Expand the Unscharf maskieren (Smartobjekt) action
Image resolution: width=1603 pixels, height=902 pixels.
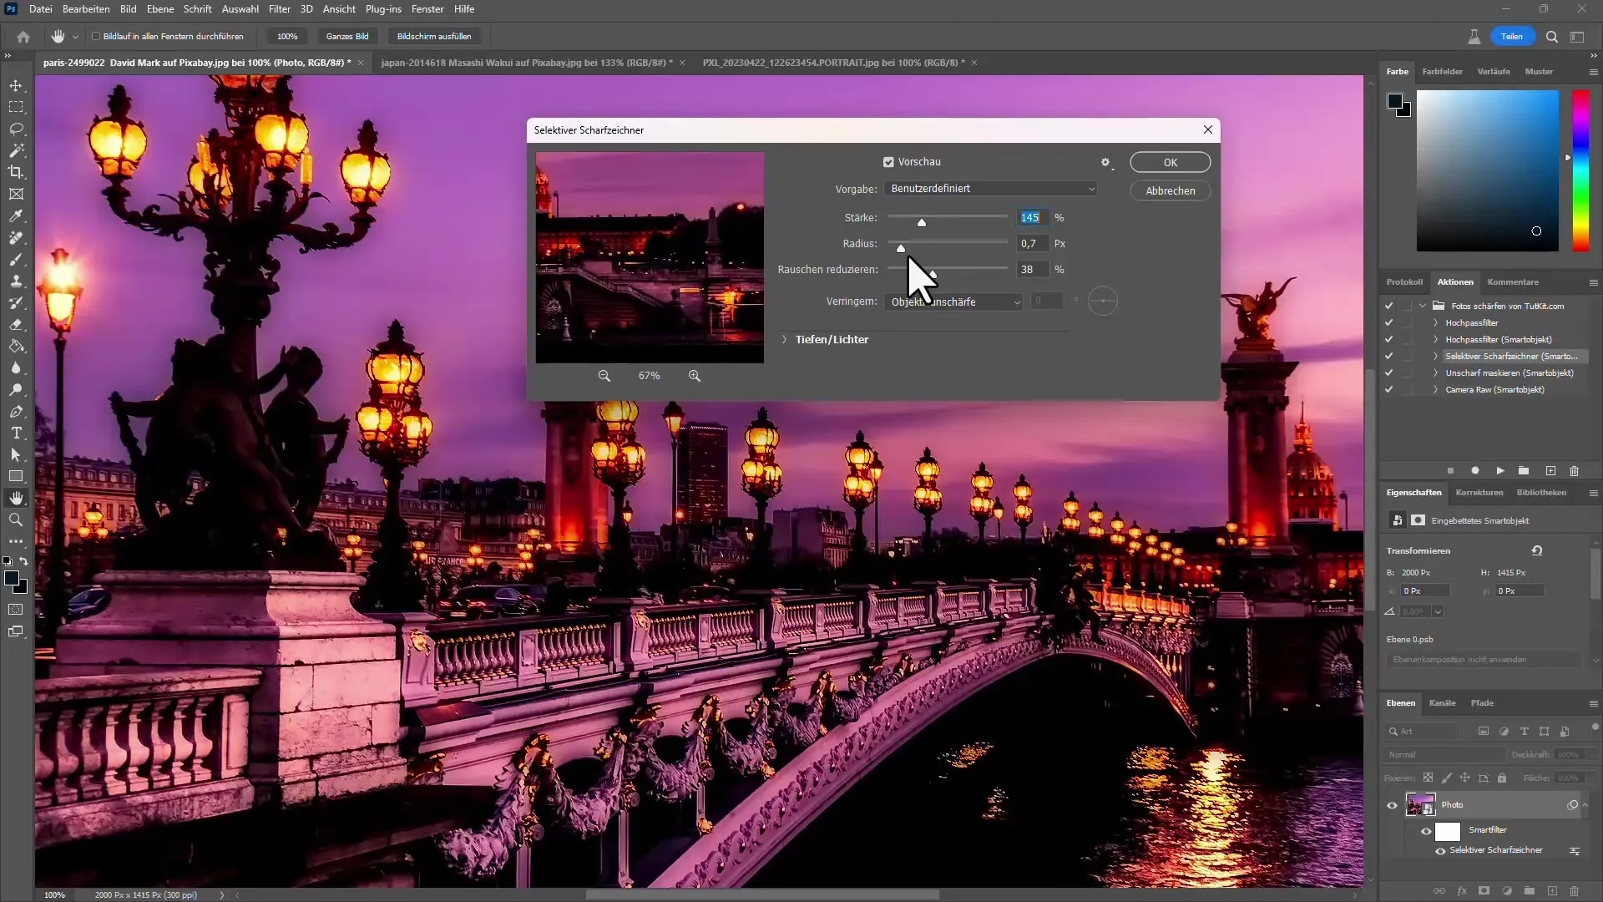[1435, 373]
